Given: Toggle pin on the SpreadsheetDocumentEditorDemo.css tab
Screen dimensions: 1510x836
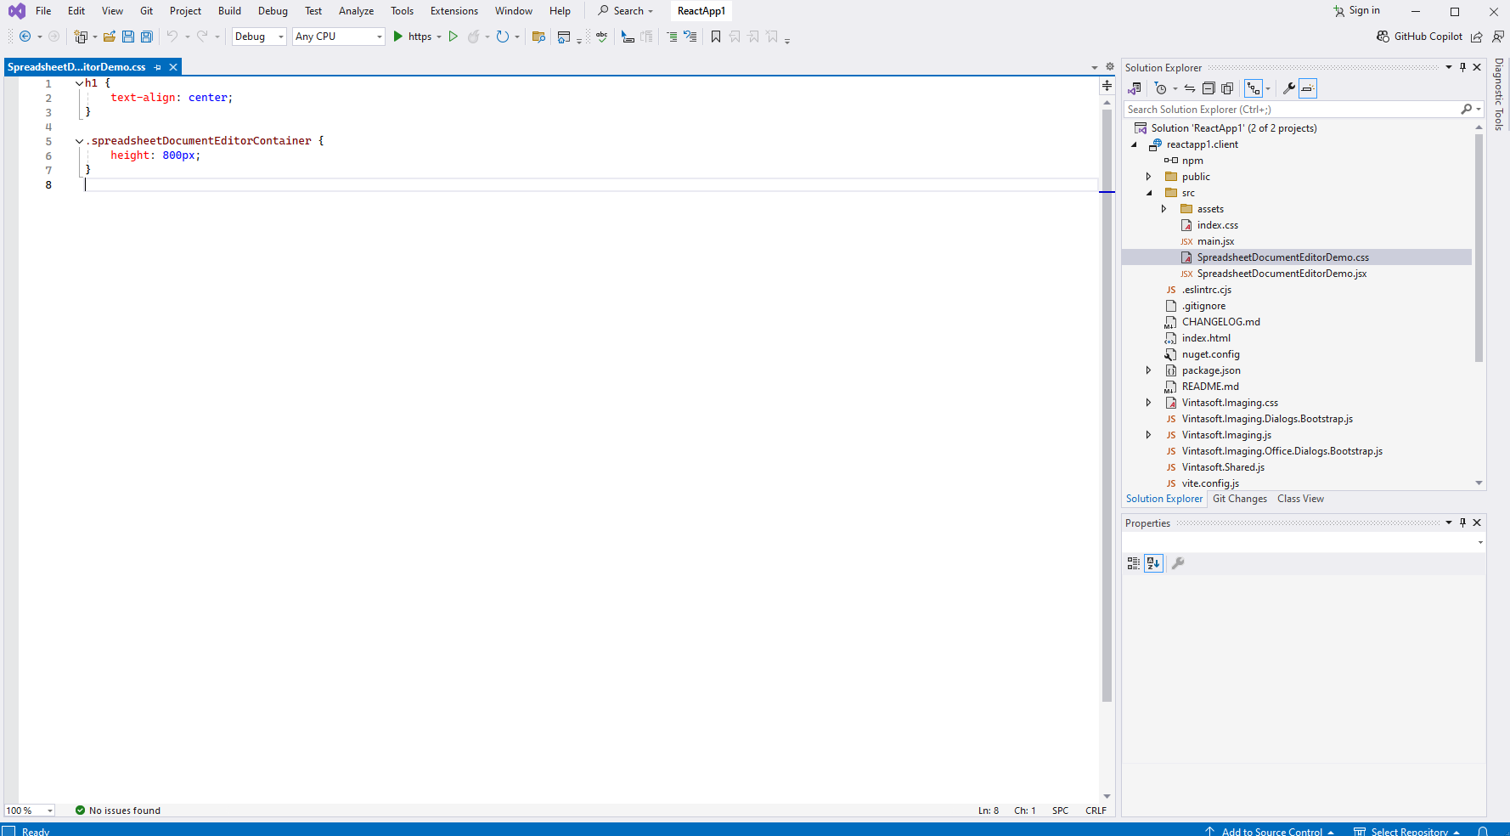Looking at the screenshot, I should 158,67.
